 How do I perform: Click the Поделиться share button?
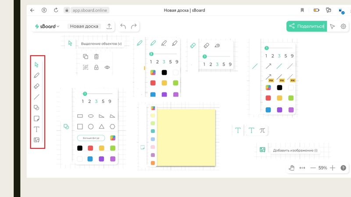(306, 26)
